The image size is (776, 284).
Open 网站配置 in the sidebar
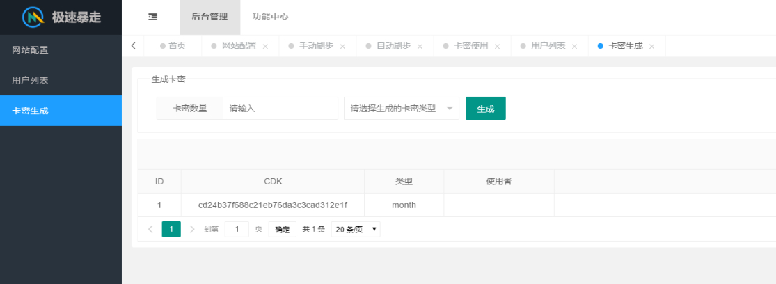[x=61, y=50]
